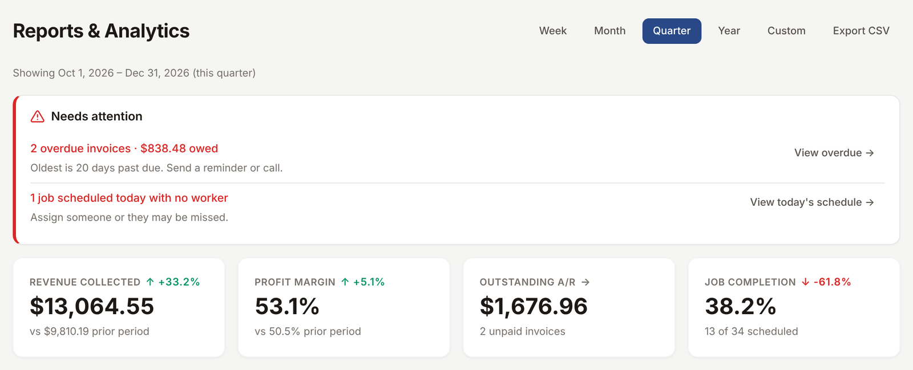Click the +33.2% revenue change value

coord(179,282)
